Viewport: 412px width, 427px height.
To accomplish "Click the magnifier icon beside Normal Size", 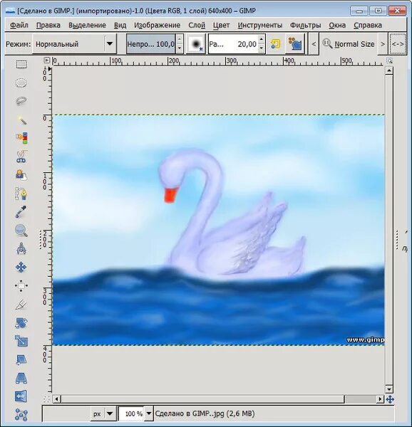I will [327, 44].
